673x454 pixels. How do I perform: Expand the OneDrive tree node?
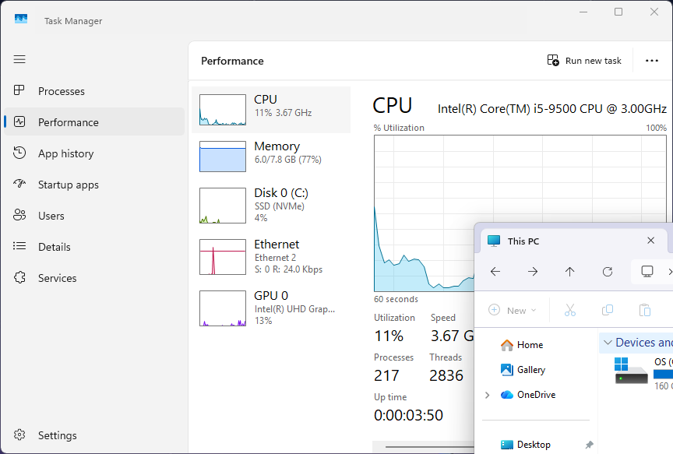point(487,395)
